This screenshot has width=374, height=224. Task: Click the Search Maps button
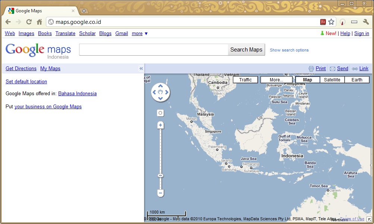[246, 49]
